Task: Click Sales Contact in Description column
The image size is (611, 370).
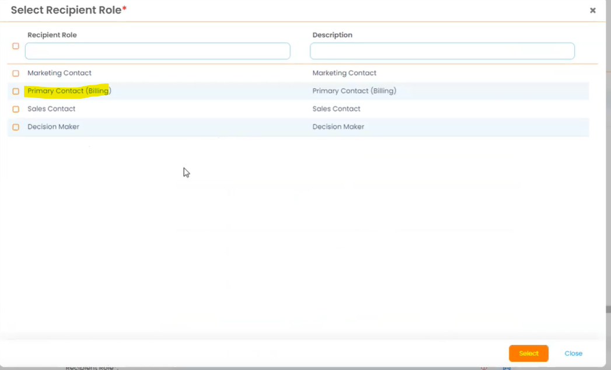Action: (x=336, y=109)
